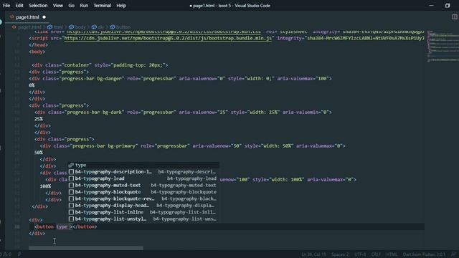Click unsaved dot on page1.html tab
Viewport: 459px width, 258px height.
pyautogui.click(x=44, y=17)
